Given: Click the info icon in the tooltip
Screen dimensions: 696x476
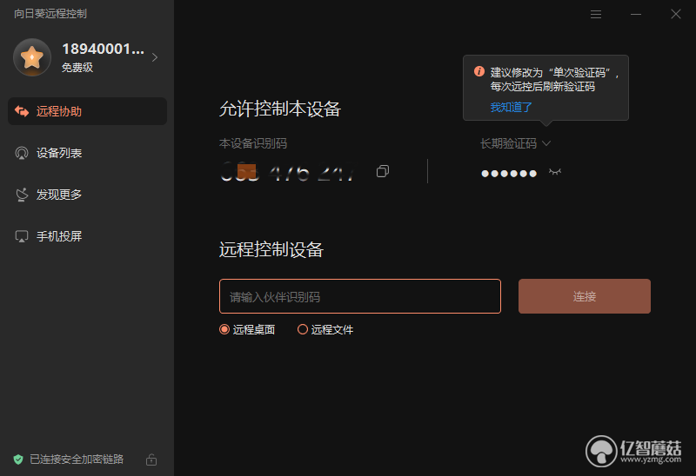Looking at the screenshot, I should pyautogui.click(x=479, y=71).
